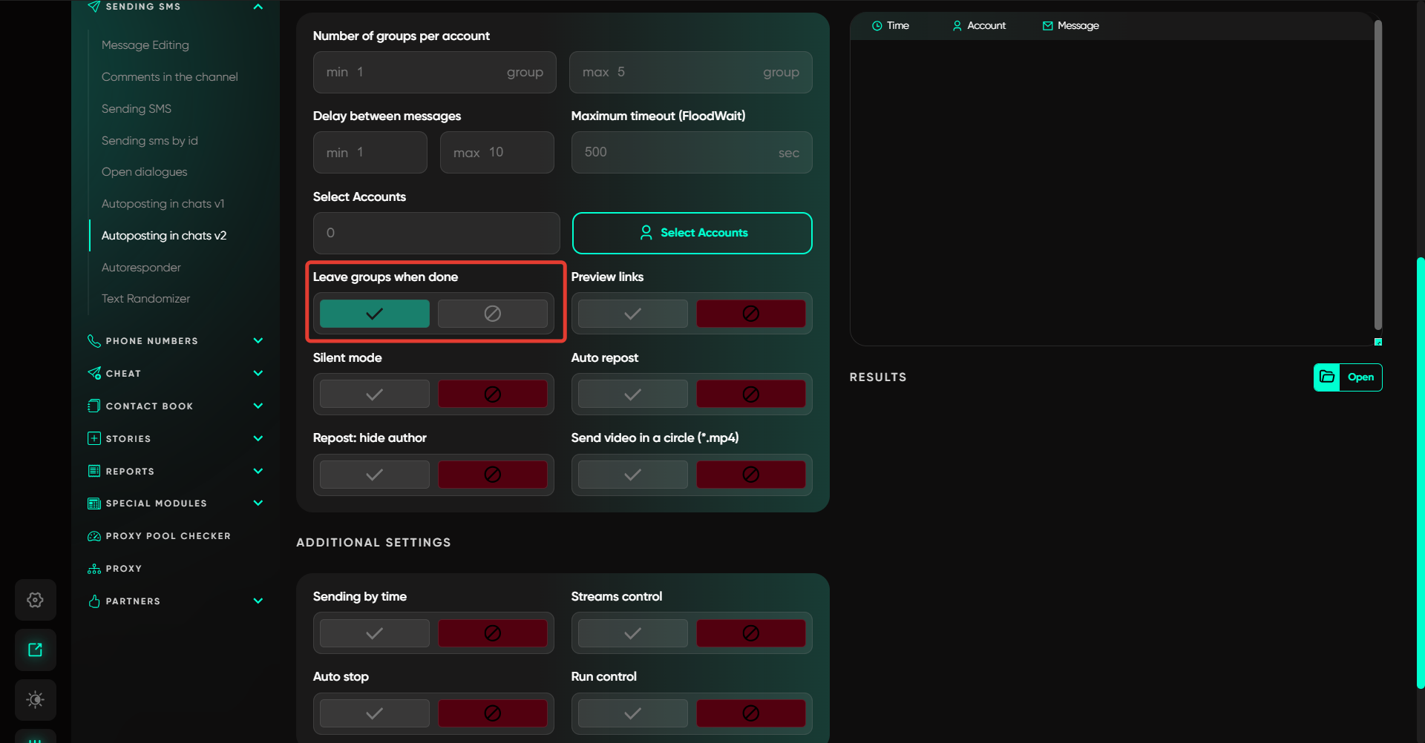Click the settings gear icon
This screenshot has width=1425, height=743.
(35, 600)
